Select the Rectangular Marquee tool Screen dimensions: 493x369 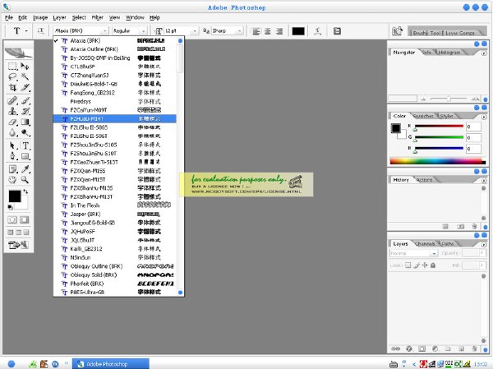coord(12,66)
